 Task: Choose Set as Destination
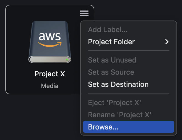pos(118,84)
